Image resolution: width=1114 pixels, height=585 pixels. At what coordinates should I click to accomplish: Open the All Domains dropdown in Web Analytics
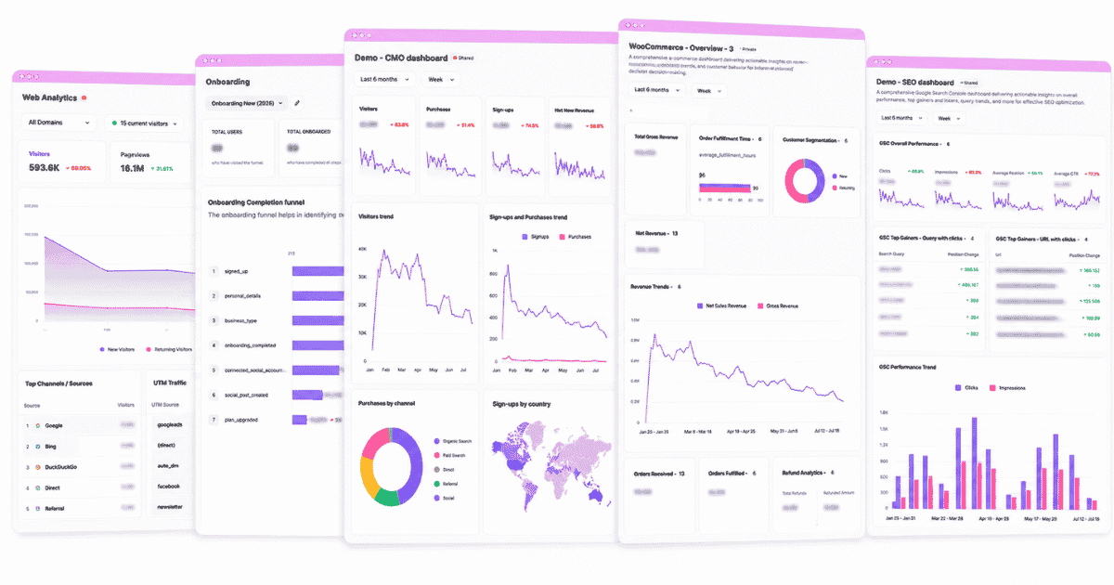pos(59,122)
